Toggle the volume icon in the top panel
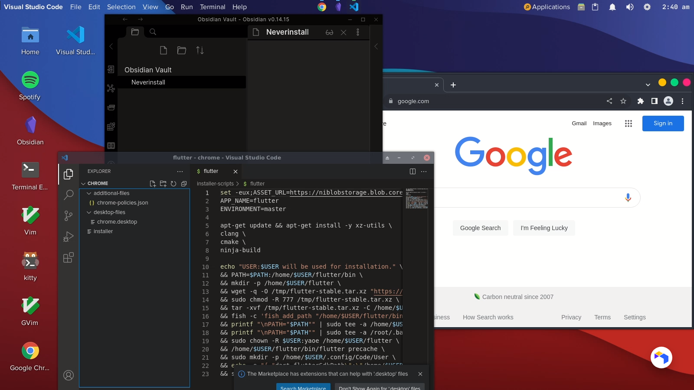Screen dimensions: 694x390 (x=630, y=7)
